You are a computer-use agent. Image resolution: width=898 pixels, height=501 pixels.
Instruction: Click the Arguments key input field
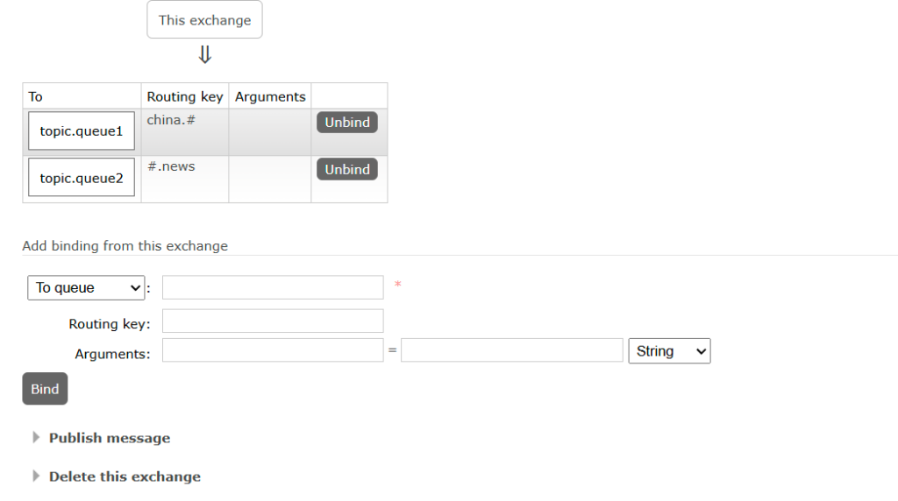click(273, 350)
